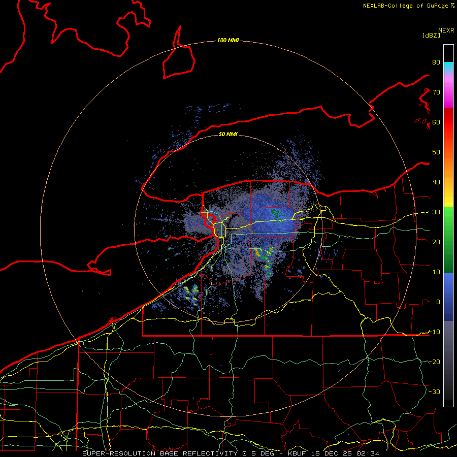Click the -10 dBZ scale value
457x457 pixels.
coord(434,332)
